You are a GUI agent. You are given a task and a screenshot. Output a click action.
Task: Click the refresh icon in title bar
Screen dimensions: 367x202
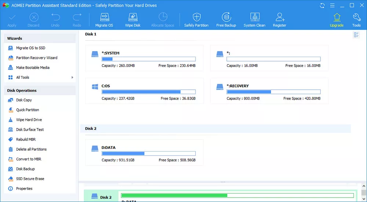322,5
